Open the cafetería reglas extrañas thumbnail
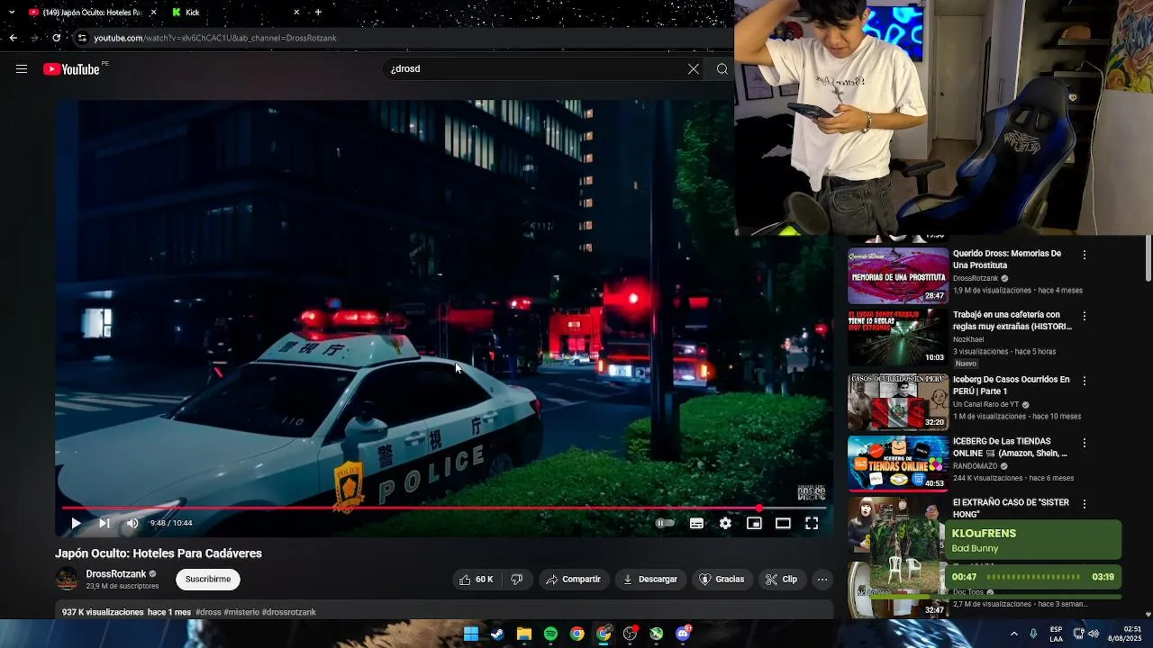 (x=898, y=337)
